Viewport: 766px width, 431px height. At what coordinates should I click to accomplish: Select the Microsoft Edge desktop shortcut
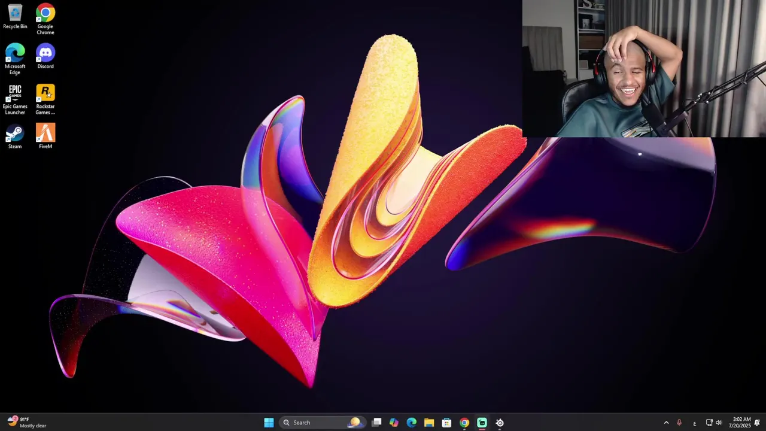tap(15, 59)
